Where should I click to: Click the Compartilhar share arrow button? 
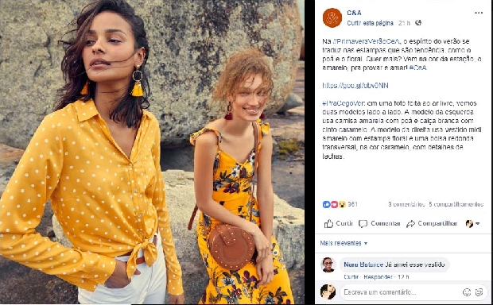[431, 223]
